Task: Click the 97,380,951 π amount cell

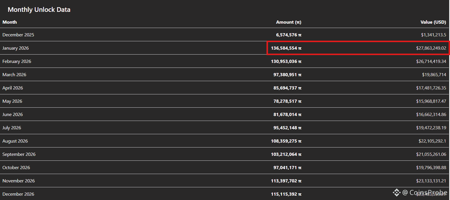Action: click(x=287, y=75)
